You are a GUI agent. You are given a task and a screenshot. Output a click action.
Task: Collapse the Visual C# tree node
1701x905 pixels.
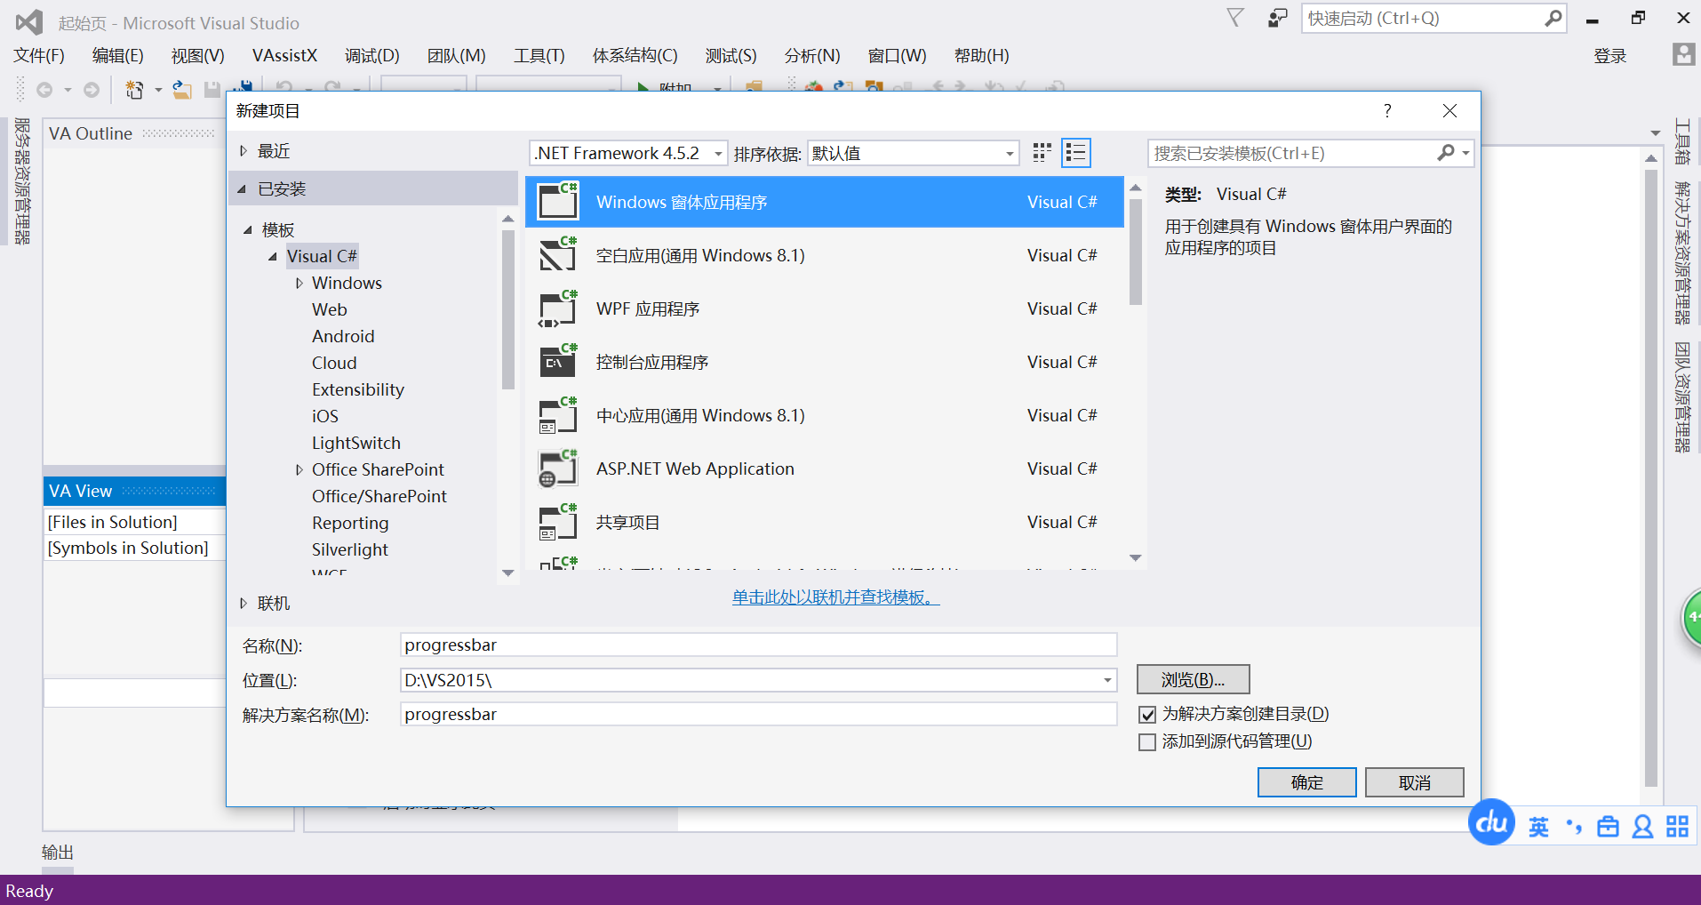[x=273, y=256]
